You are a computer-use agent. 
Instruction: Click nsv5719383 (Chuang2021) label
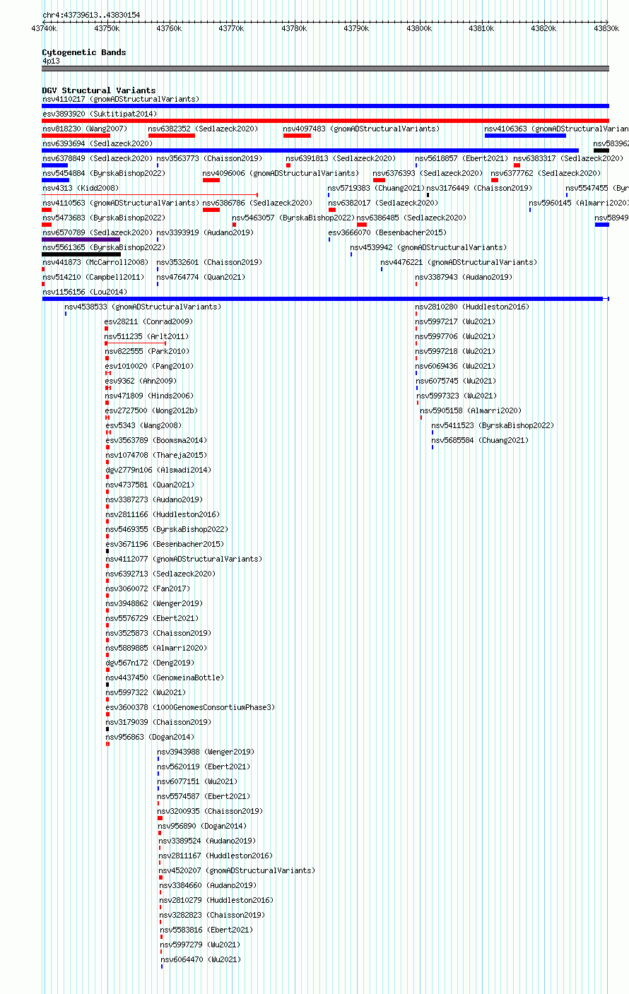click(376, 188)
